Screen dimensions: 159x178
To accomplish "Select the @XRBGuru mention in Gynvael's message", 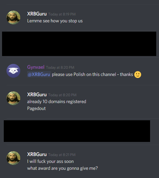I will click(x=39, y=75).
